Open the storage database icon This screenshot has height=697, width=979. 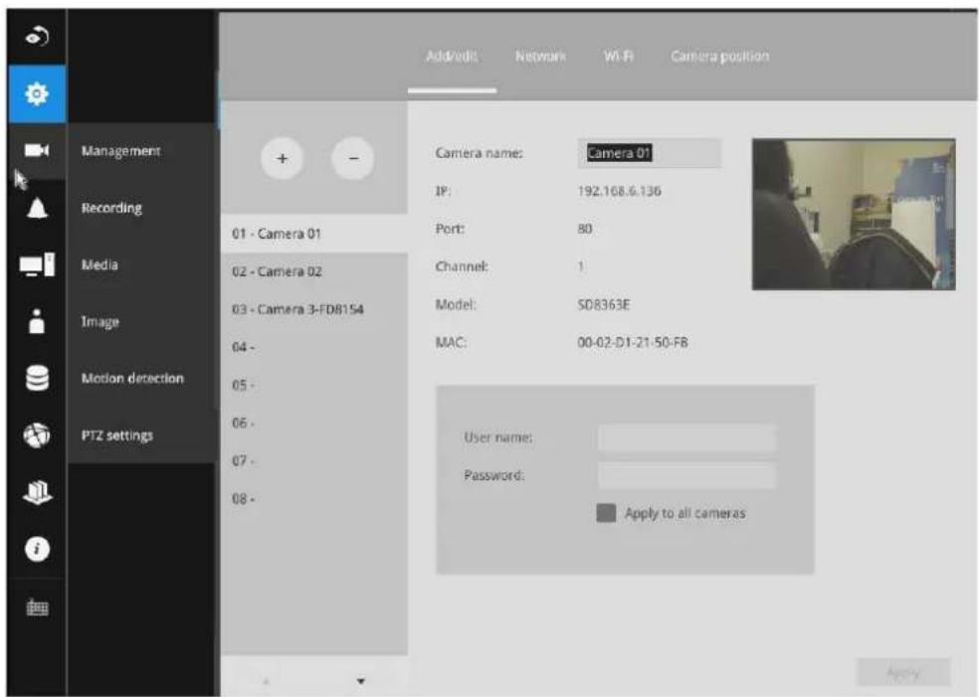37,378
